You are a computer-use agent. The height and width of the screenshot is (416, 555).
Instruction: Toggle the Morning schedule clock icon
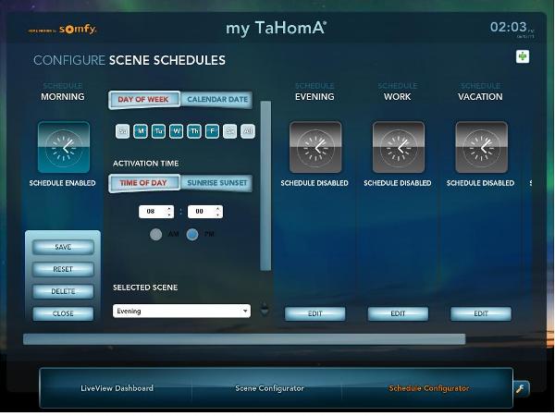click(64, 147)
